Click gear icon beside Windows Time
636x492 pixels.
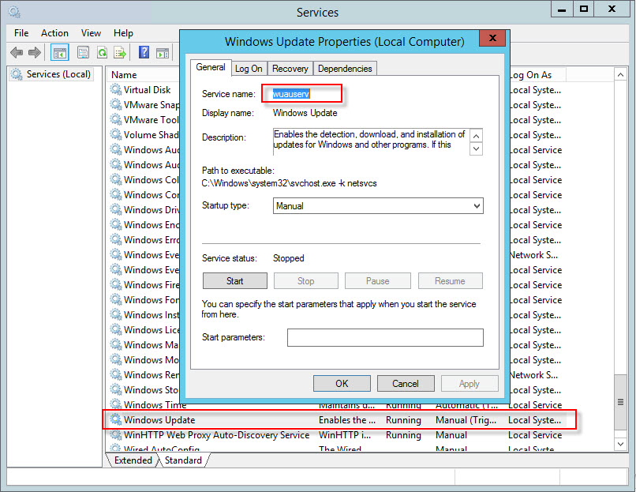pyautogui.click(x=116, y=404)
